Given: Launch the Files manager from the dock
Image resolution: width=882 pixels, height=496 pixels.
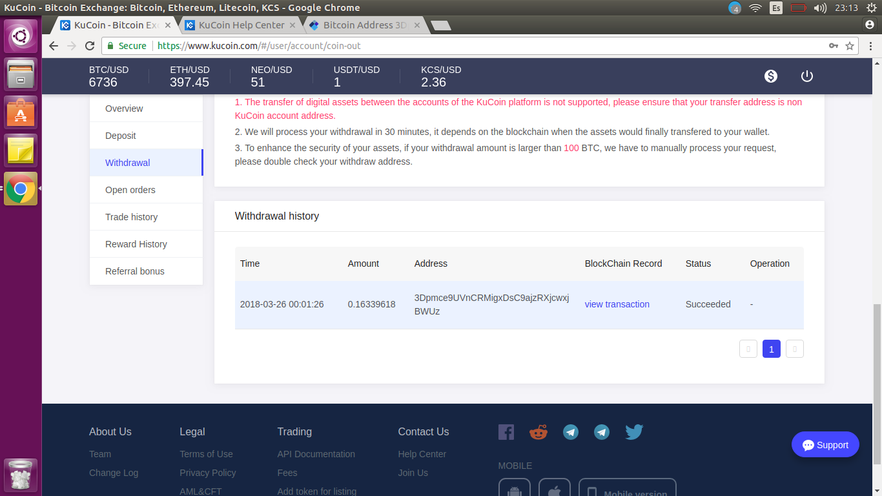Looking at the screenshot, I should click(21, 74).
